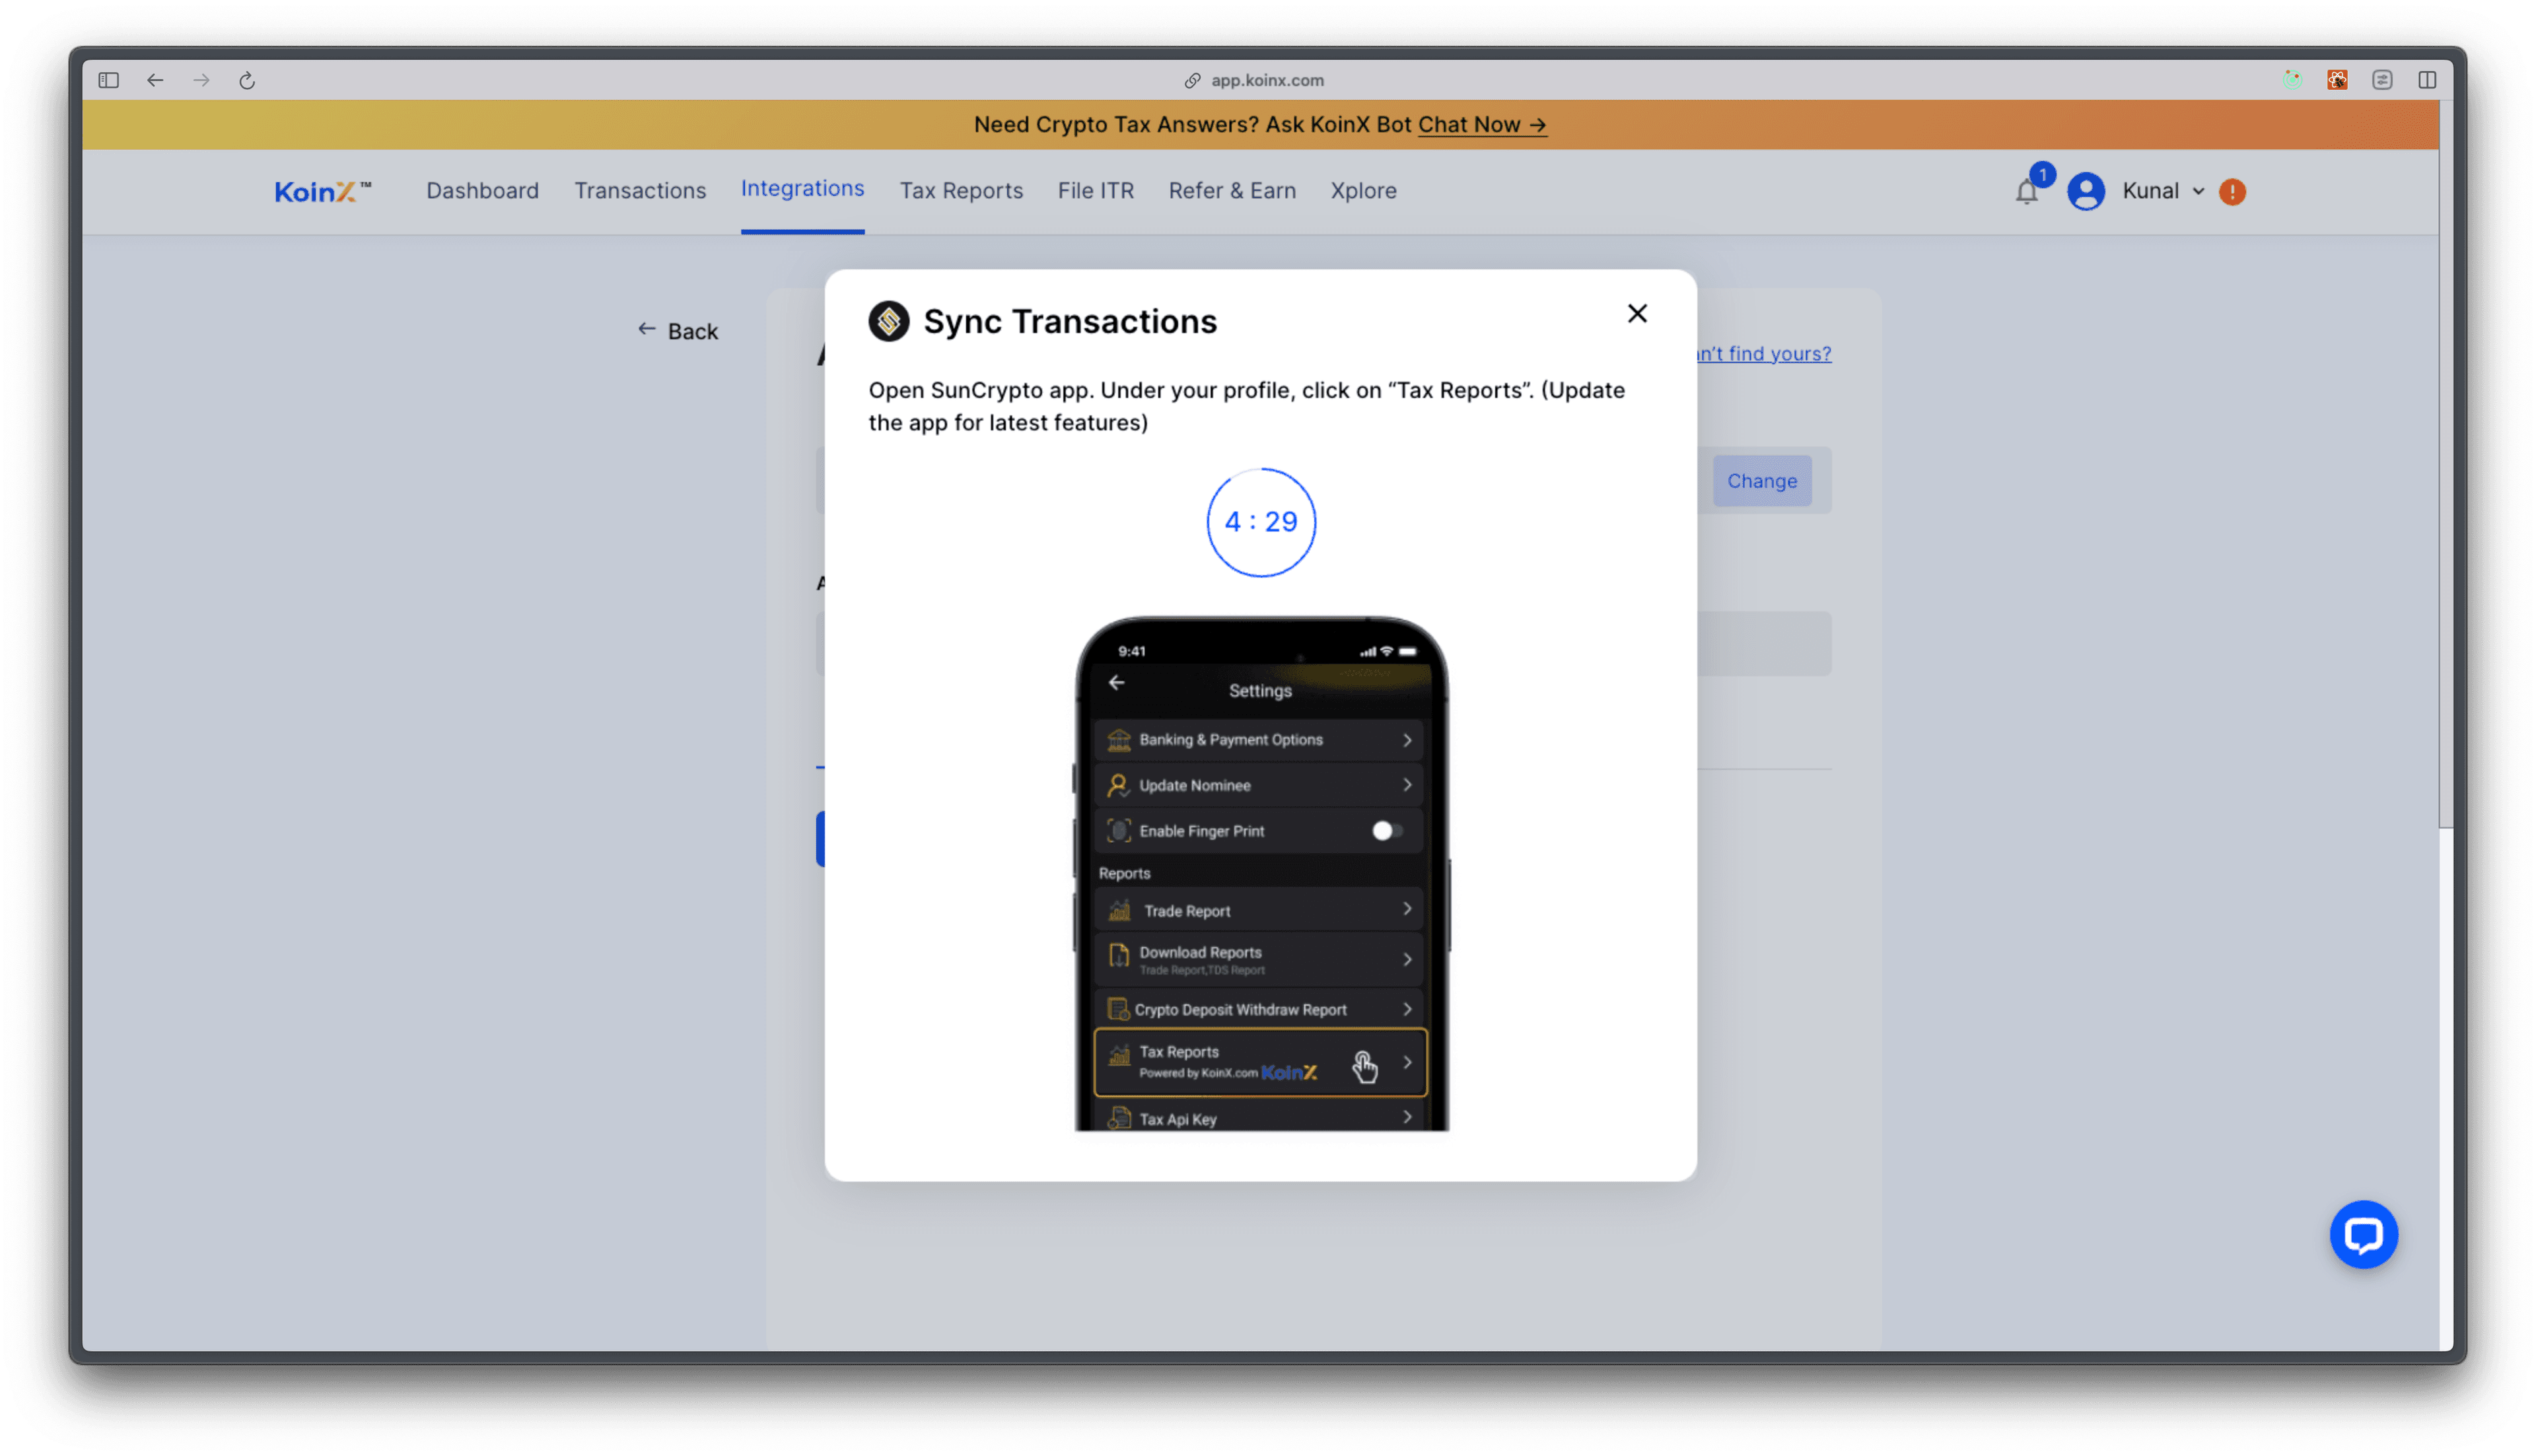Image resolution: width=2536 pixels, height=1456 pixels.
Task: Click the red browser extension icon
Action: click(x=2337, y=80)
